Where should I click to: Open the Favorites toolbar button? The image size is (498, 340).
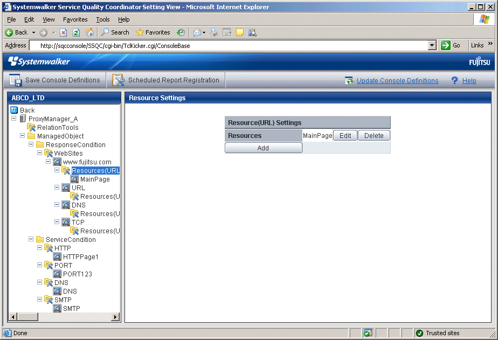tap(153, 32)
